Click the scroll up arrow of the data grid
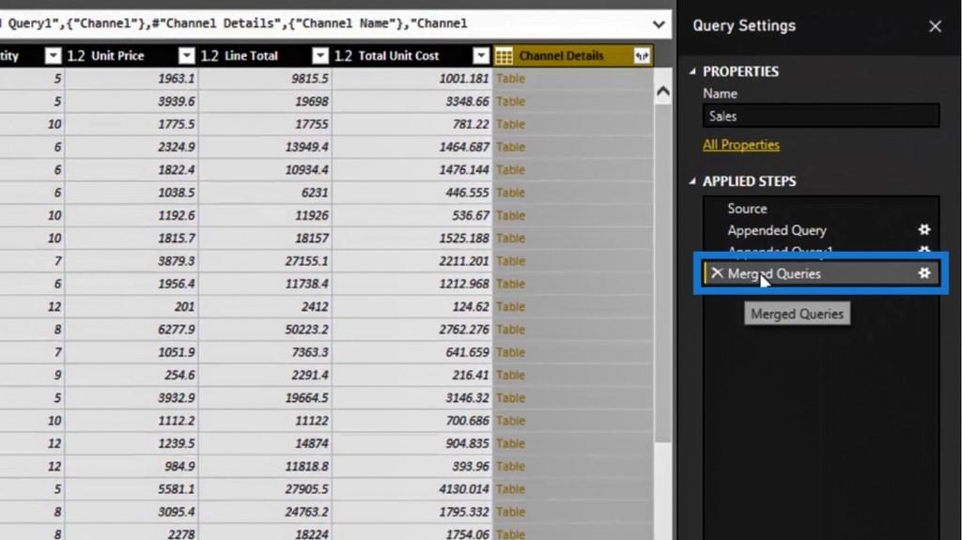The image size is (962, 540). click(x=662, y=91)
